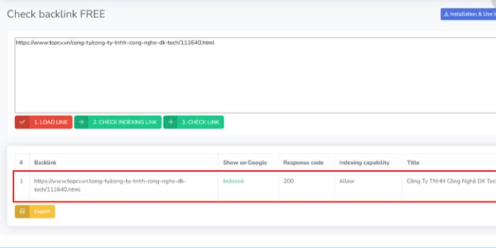Click the green Indexed status

234,181
